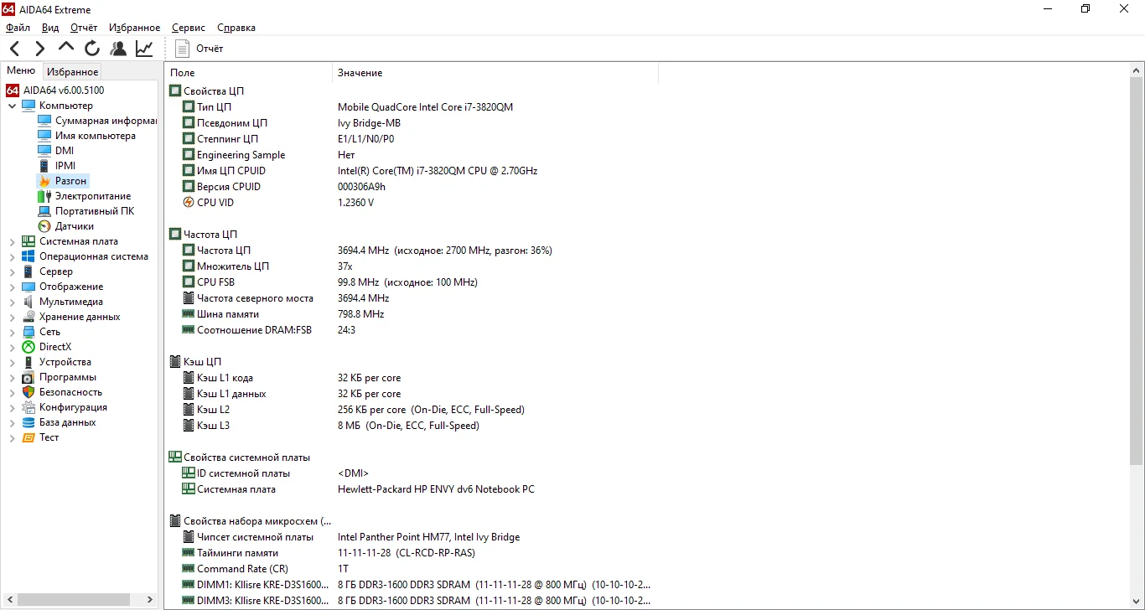
Task: Select the Тест benchmark icon
Action: pos(28,437)
